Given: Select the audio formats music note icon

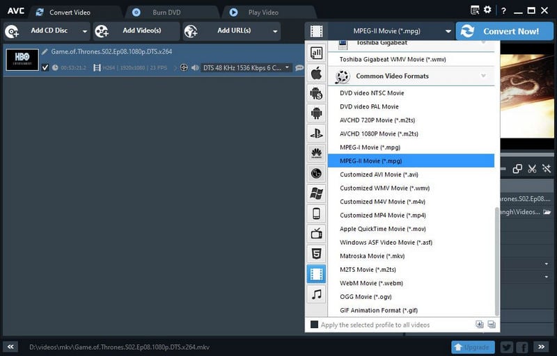Looking at the screenshot, I should pos(316,294).
